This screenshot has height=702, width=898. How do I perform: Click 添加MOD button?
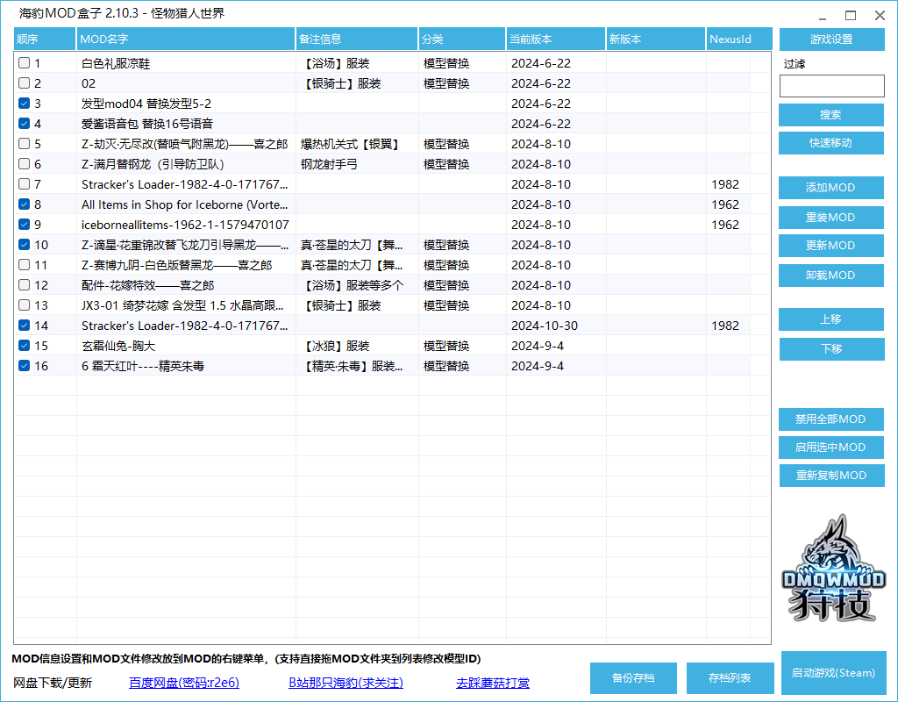tap(831, 188)
